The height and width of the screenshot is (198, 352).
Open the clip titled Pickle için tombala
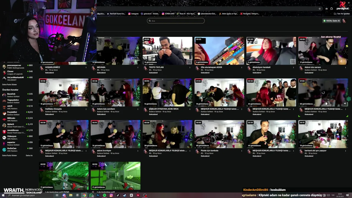[210, 151]
